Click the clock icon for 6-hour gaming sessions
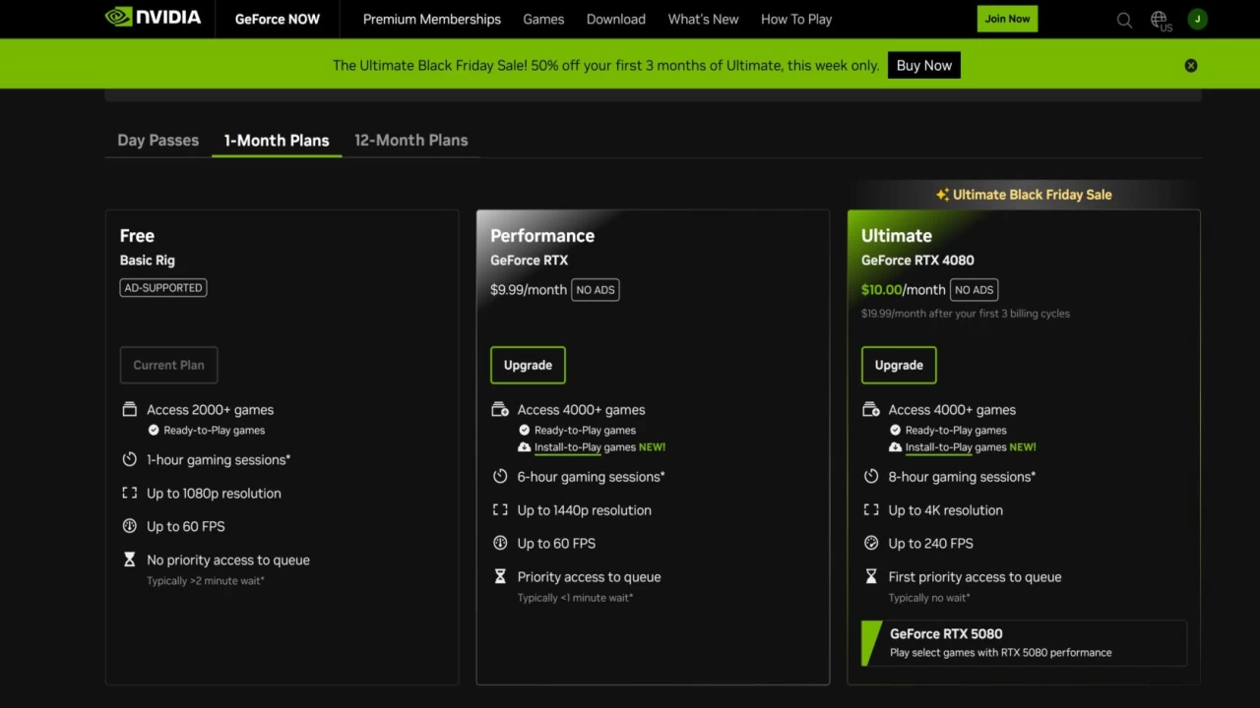The image size is (1260, 708). 500,476
